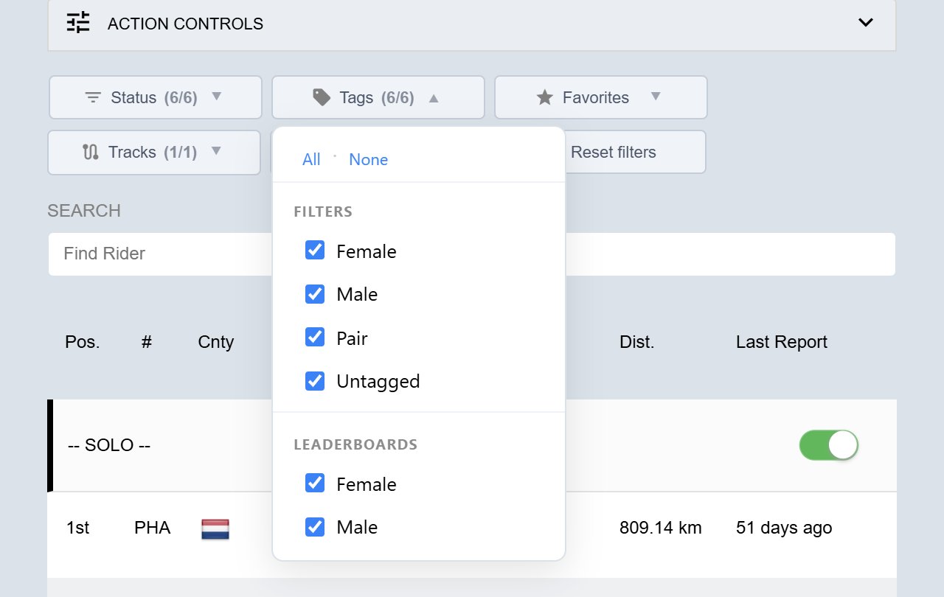The width and height of the screenshot is (944, 597).
Task: Click the 51 days ago report time
Action: (784, 528)
